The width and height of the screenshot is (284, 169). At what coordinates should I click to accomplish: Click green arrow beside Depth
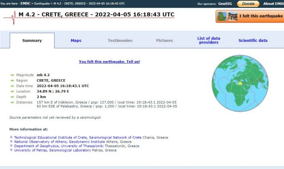click(x=12, y=97)
